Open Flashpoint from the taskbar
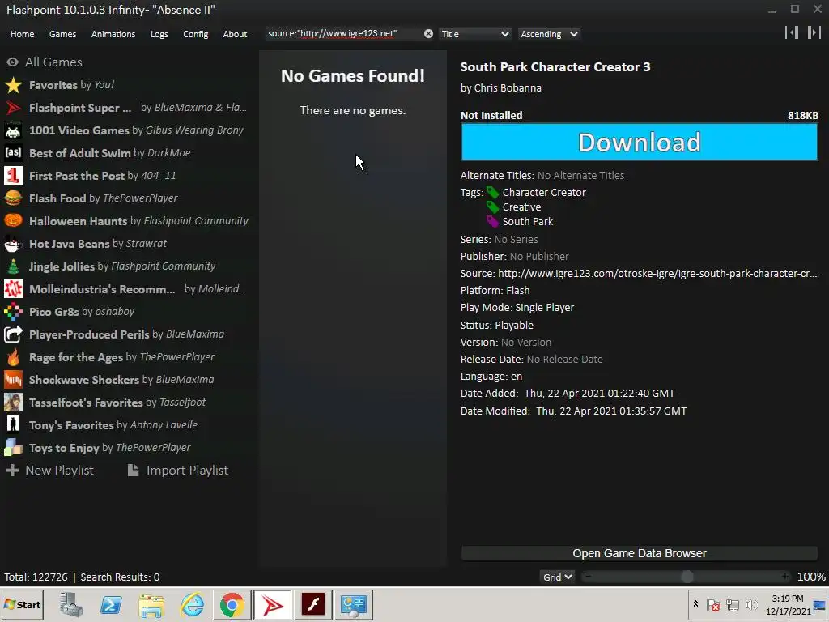The image size is (829, 622). coord(272,604)
